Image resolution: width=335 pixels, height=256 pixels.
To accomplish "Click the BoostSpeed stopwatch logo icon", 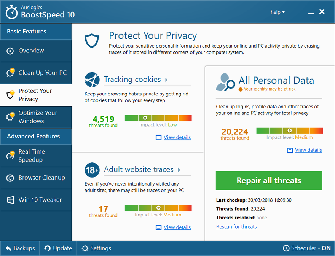I will [x=11, y=13].
